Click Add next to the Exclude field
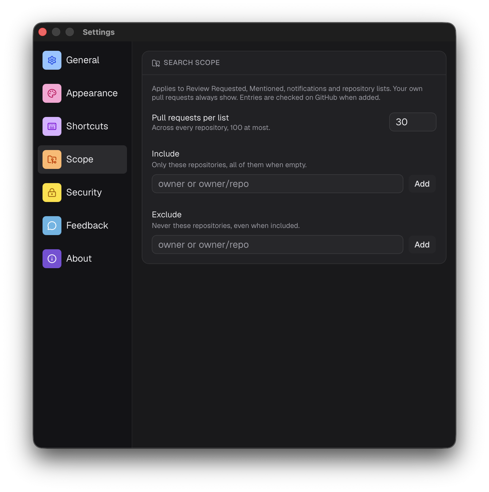Image resolution: width=489 pixels, height=492 pixels. (422, 245)
